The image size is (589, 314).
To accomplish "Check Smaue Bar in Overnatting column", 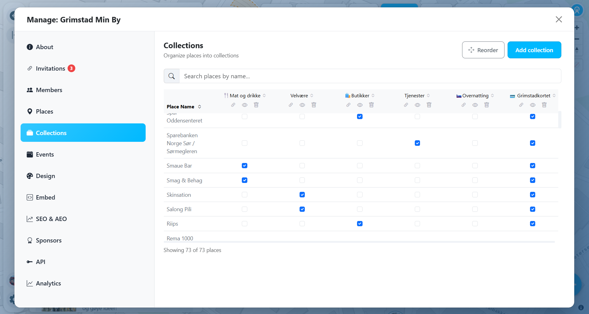I will pos(475,166).
